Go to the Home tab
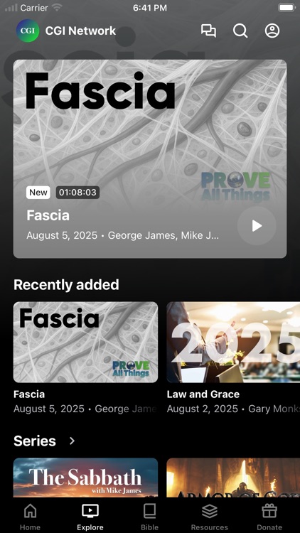300x533 pixels. pyautogui.click(x=31, y=517)
